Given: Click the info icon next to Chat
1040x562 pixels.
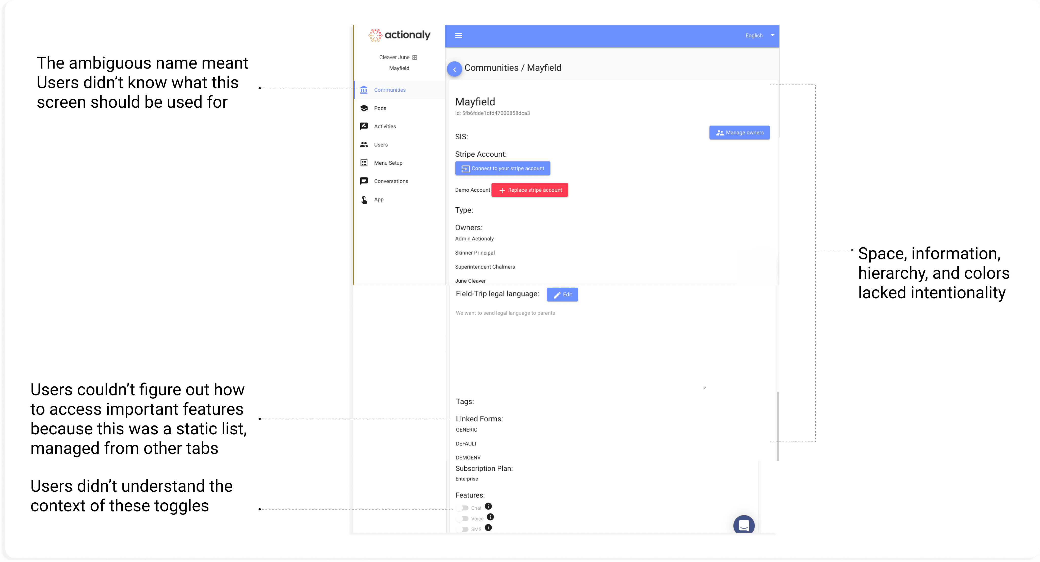Looking at the screenshot, I should click(x=488, y=506).
